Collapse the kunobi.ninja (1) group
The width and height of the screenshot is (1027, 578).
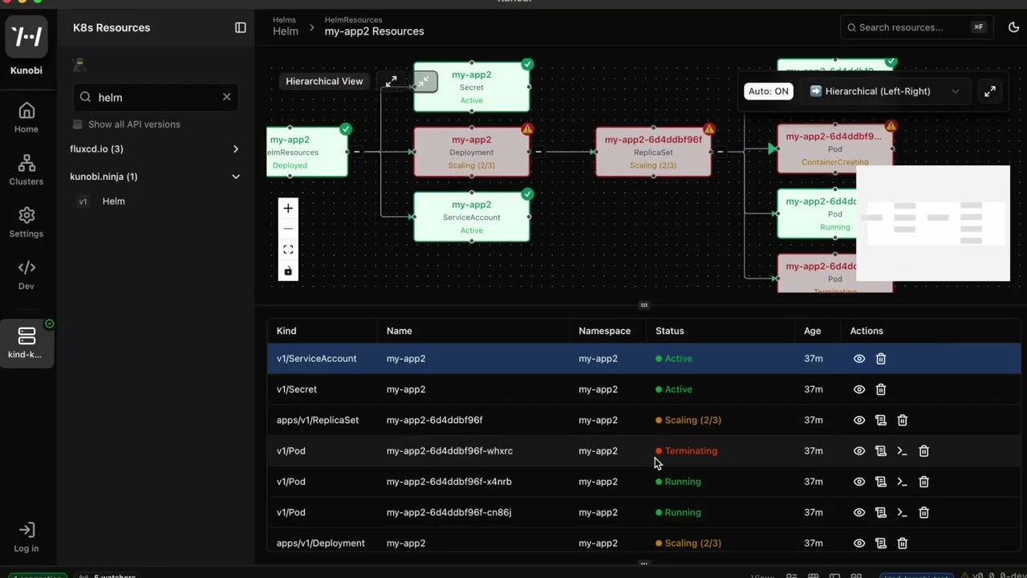[x=236, y=177]
